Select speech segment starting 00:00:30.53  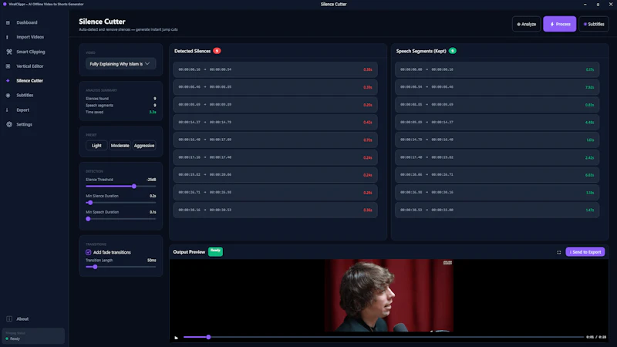click(x=497, y=210)
